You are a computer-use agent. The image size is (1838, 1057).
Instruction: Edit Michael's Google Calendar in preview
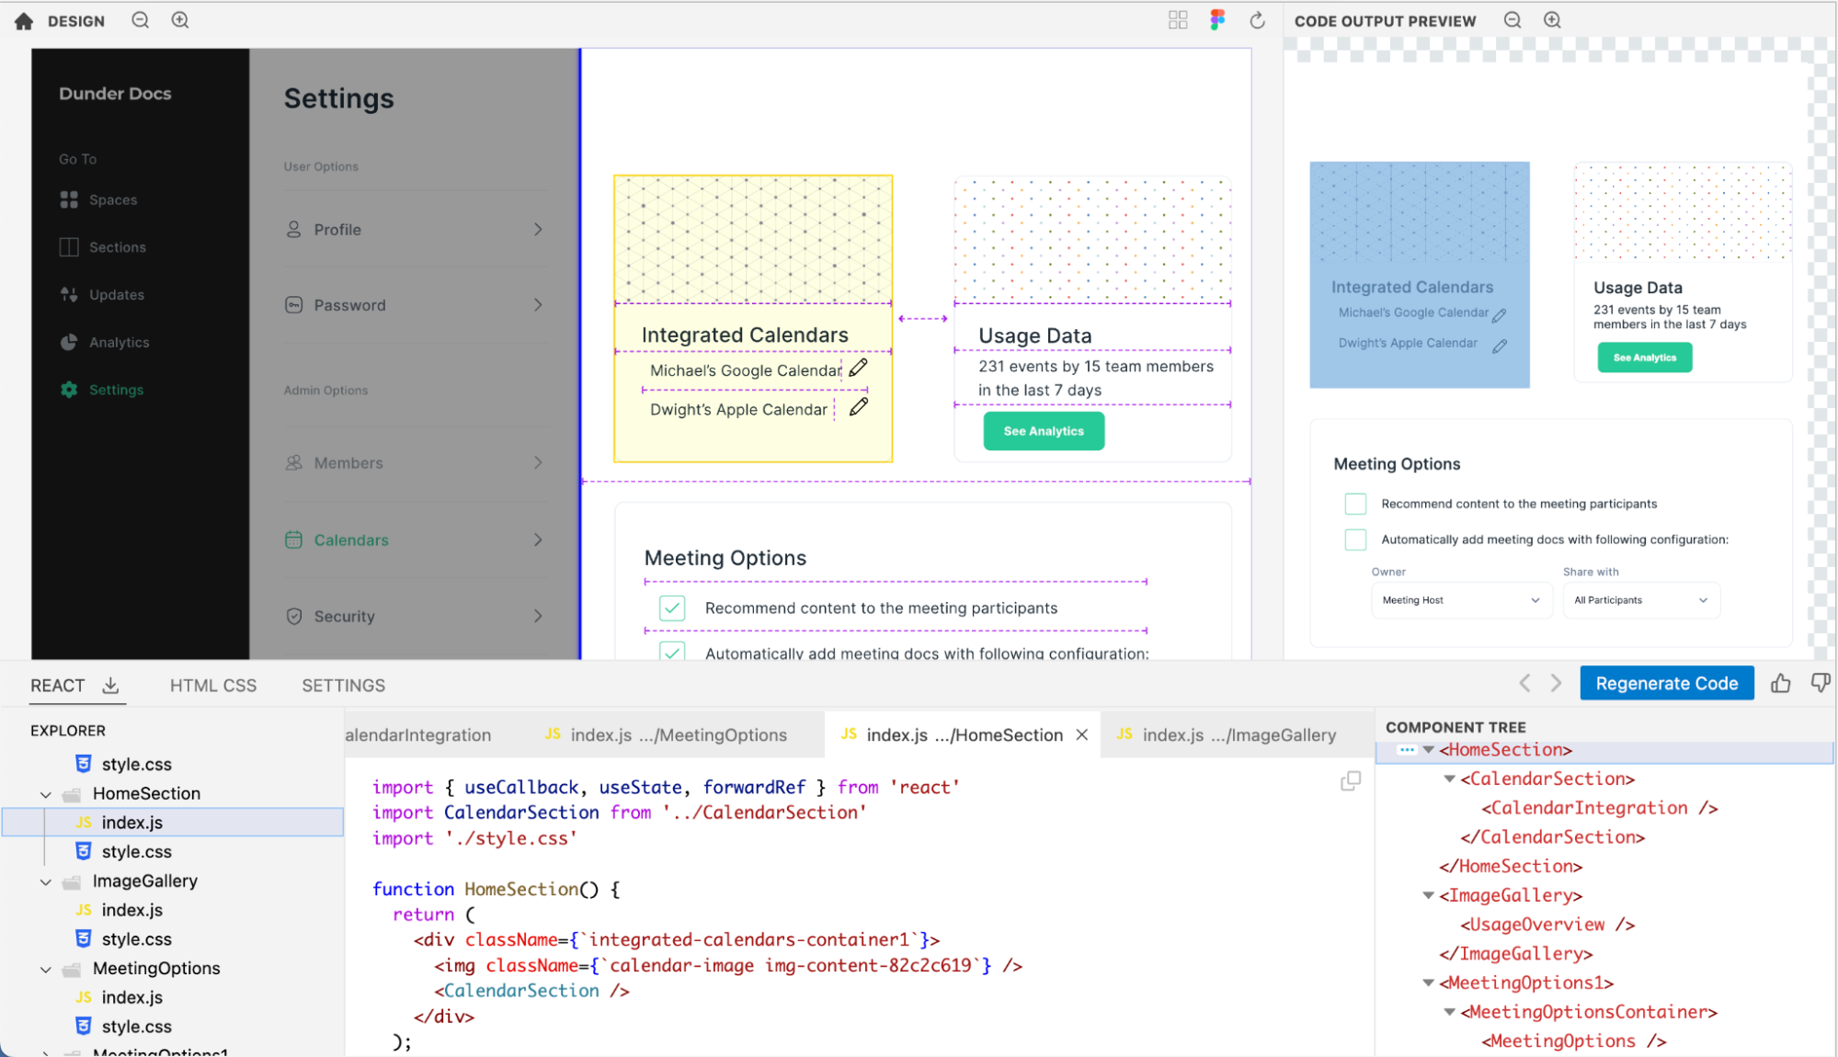click(x=1500, y=315)
